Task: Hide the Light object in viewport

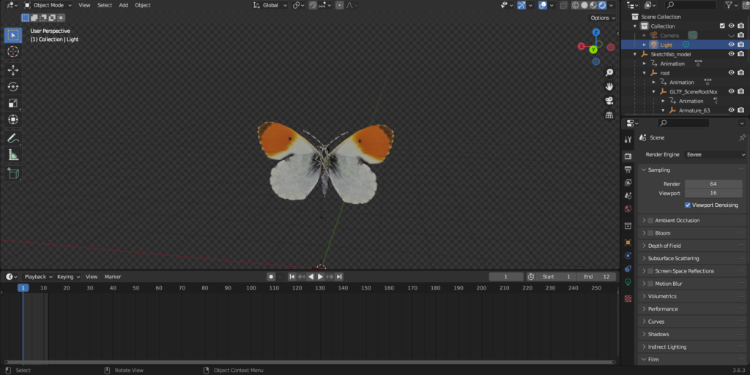Action: (x=731, y=45)
